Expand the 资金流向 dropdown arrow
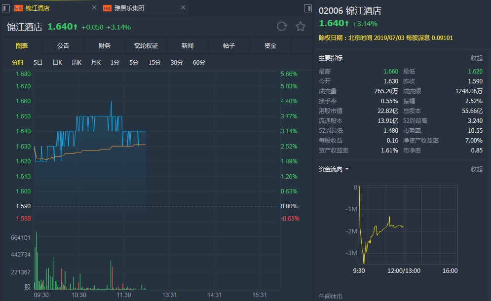This screenshot has width=491, height=301. (x=347, y=169)
